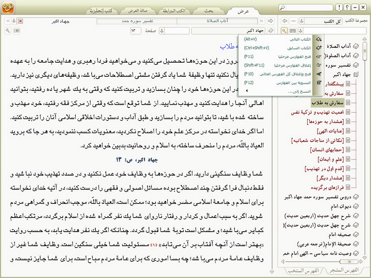Select highlighted سفارش به طلاب tree item
The image size is (371, 278).
coord(328,103)
